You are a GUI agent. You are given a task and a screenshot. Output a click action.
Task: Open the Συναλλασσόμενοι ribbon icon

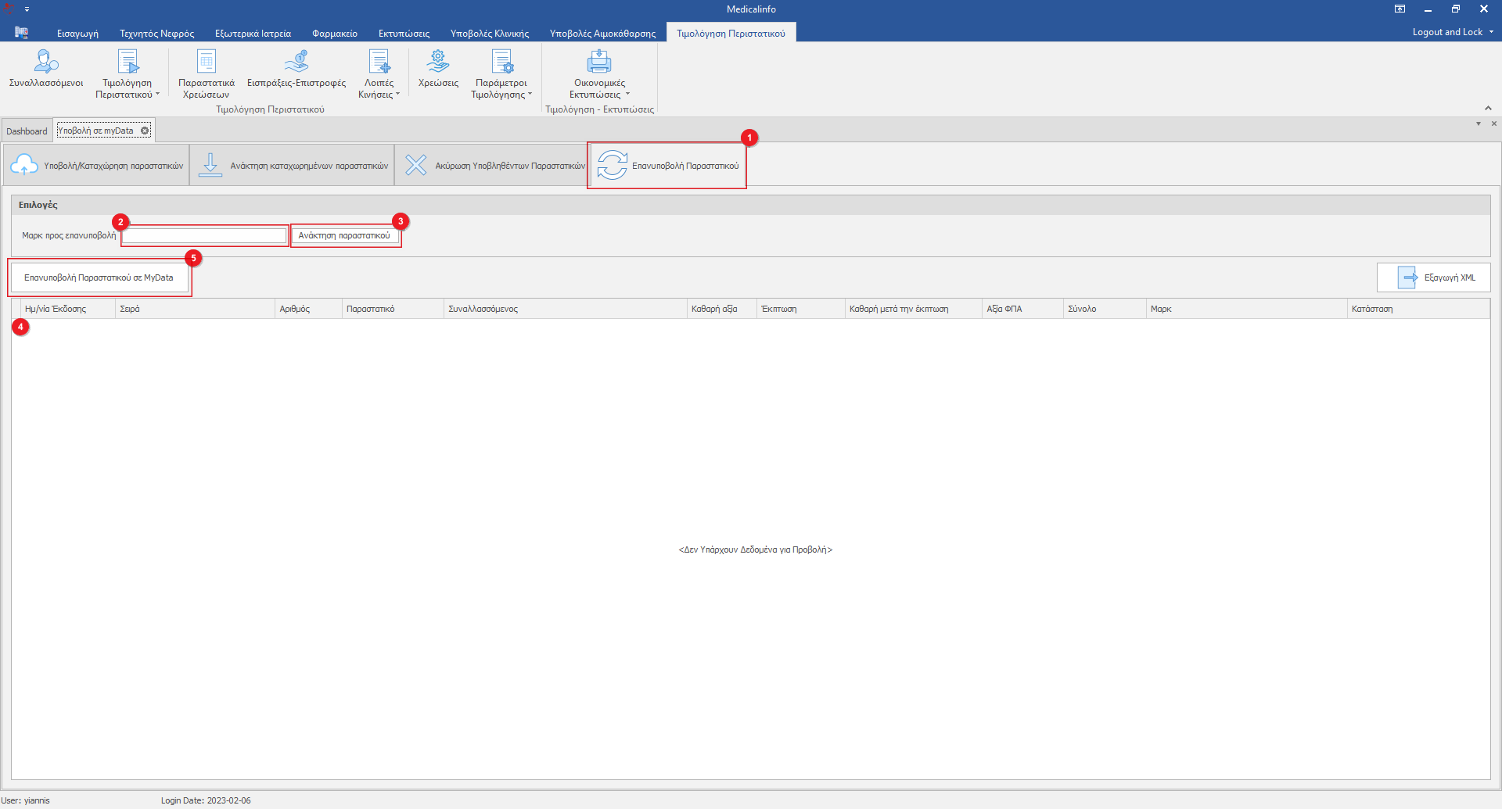46,62
